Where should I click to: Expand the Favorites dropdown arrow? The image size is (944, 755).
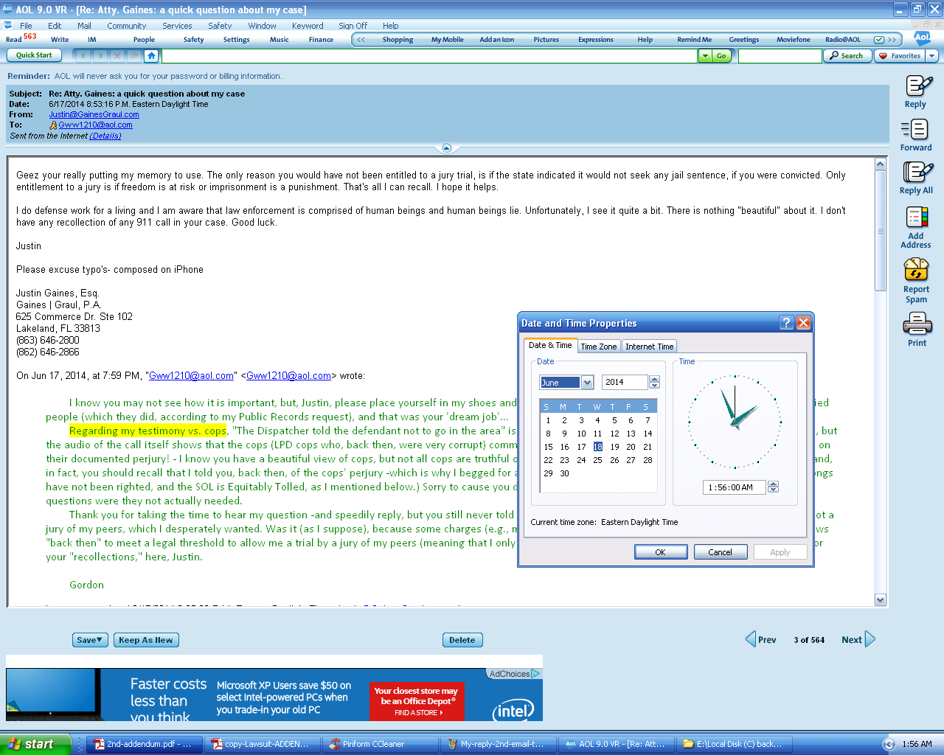(x=932, y=56)
